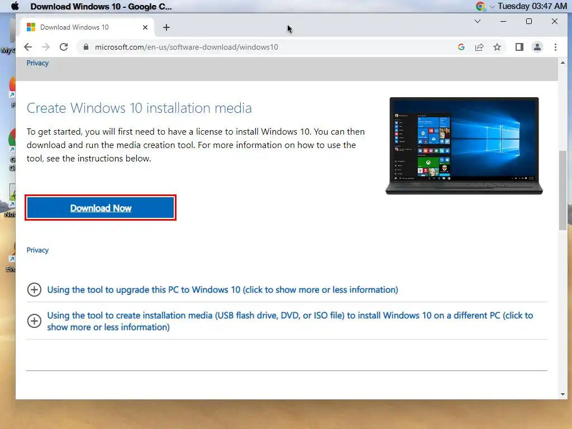This screenshot has width=572, height=429.
Task: Bookmark this page with star icon
Action: pos(497,47)
